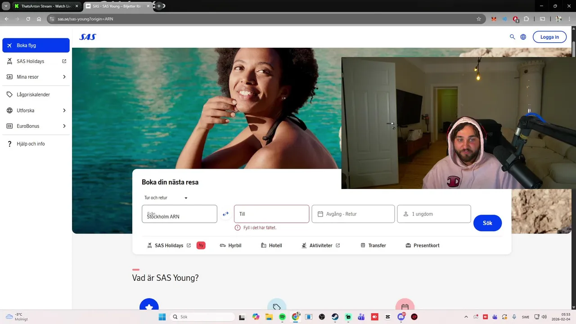Open the language globe icon

pyautogui.click(x=523, y=37)
